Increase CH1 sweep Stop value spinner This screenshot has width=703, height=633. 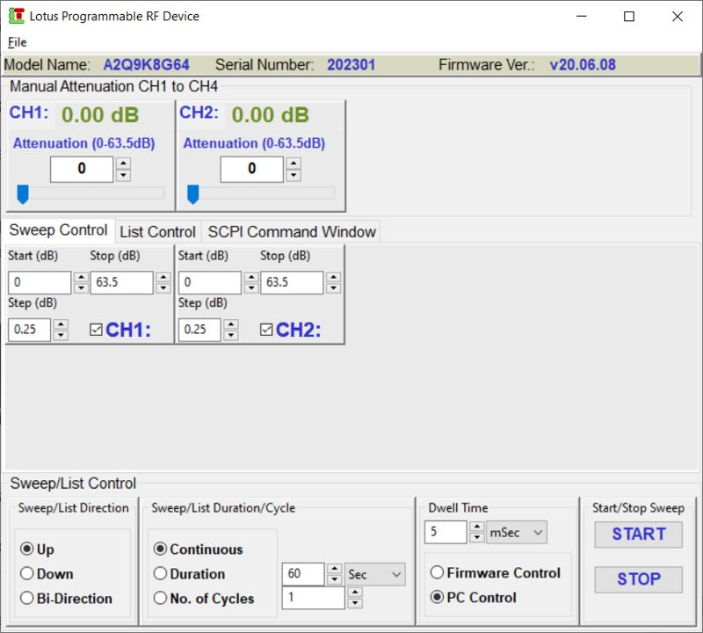(163, 277)
